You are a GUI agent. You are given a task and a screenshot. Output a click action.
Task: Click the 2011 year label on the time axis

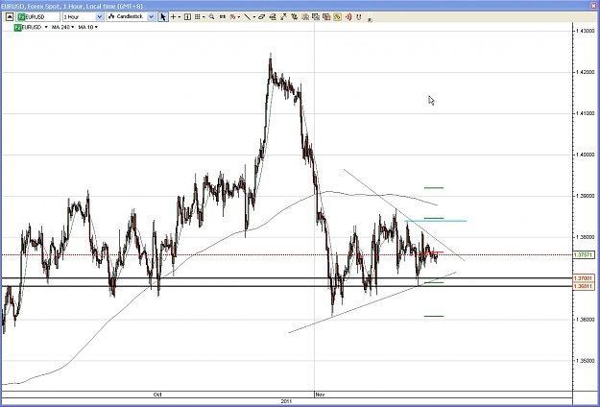point(286,401)
